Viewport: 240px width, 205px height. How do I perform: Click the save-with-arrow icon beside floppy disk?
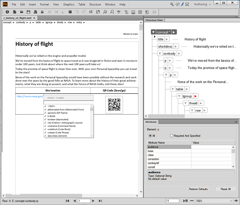[x=35, y=12]
